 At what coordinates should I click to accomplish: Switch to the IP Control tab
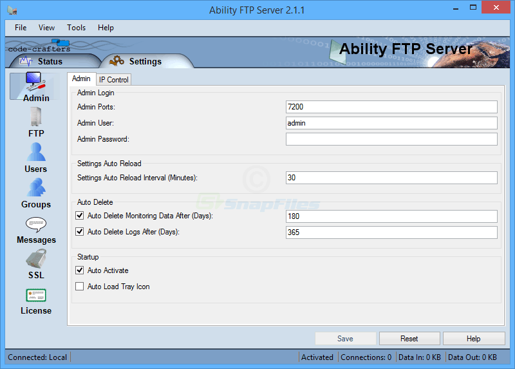tap(114, 79)
